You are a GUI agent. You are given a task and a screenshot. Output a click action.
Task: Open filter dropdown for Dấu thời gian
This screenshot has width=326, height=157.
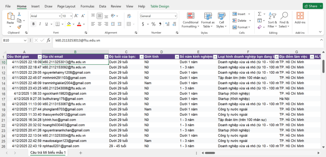click(40, 57)
